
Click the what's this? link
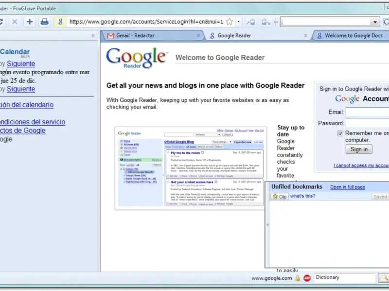tap(302, 196)
